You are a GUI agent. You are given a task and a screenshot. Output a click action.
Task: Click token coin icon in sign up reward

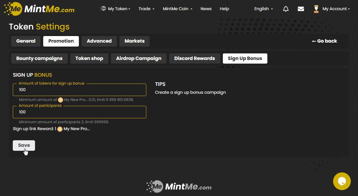click(60, 129)
